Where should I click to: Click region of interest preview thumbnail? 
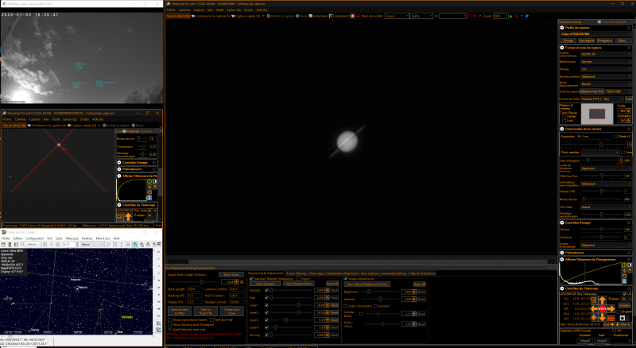pos(597,114)
